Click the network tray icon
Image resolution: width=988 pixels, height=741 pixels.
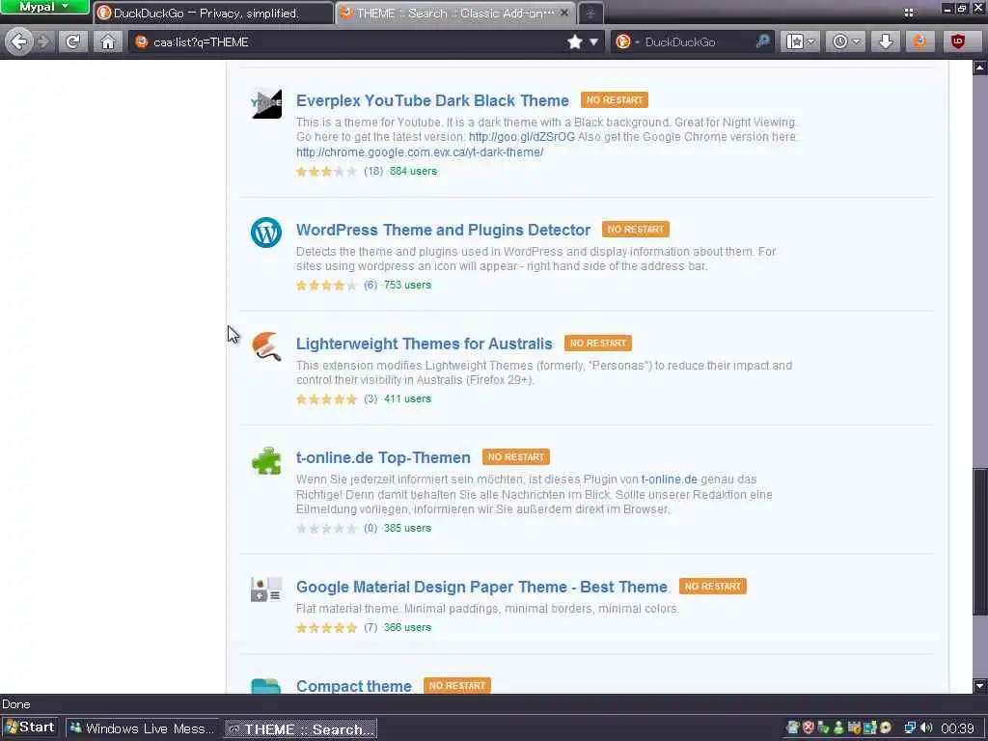point(910,728)
